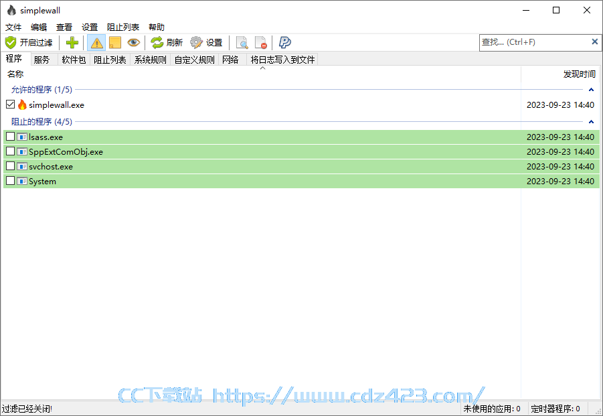Switch to the 系统规则 tab
Screen dimensions: 603x416
tap(151, 60)
